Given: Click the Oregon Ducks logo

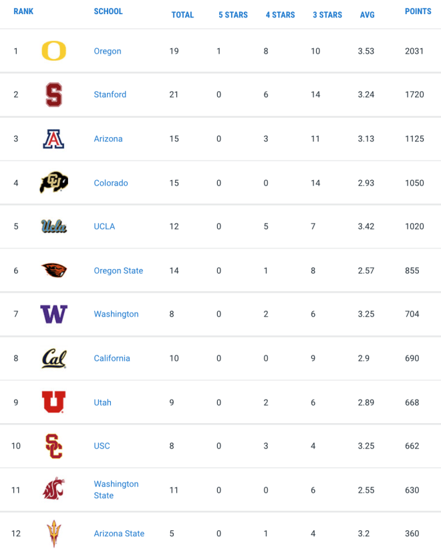Looking at the screenshot, I should pos(53,51).
